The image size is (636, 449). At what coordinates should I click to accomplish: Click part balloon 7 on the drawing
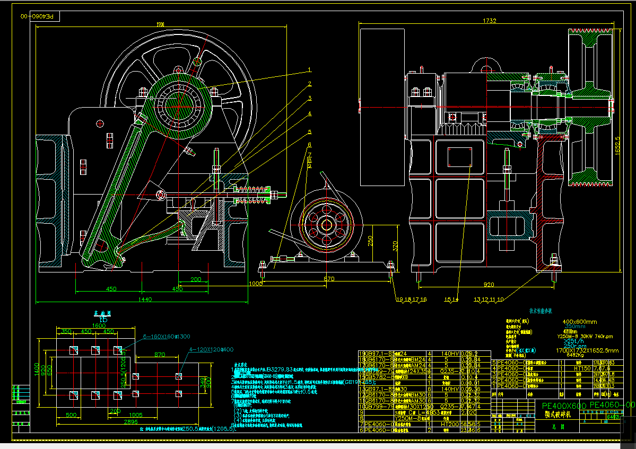click(310, 154)
